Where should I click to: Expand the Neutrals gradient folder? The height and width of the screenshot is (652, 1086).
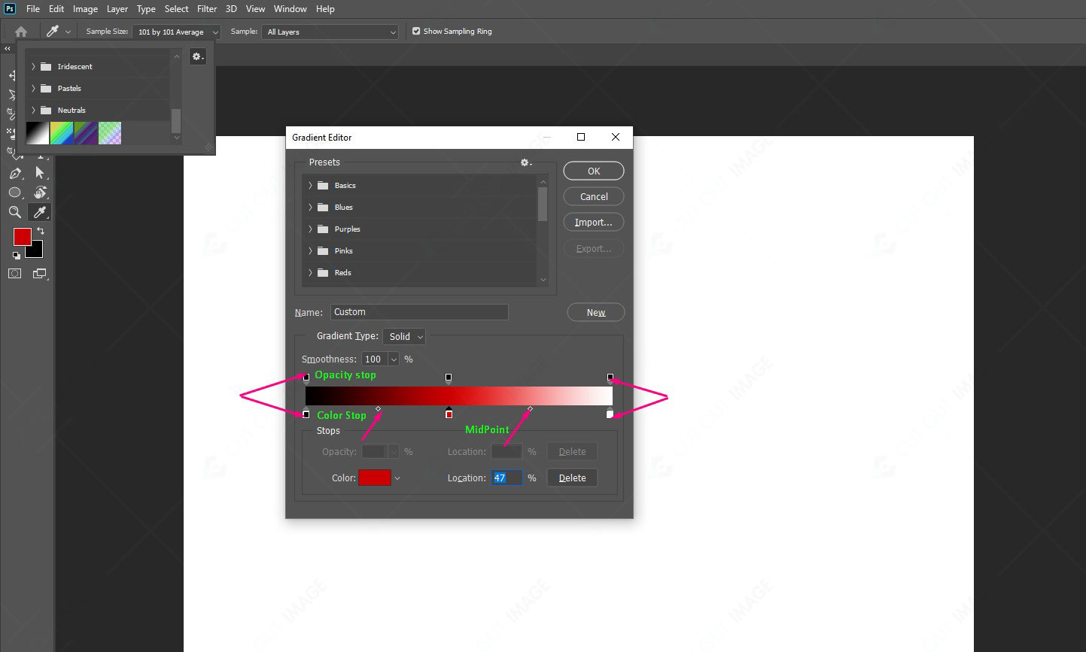pos(33,110)
